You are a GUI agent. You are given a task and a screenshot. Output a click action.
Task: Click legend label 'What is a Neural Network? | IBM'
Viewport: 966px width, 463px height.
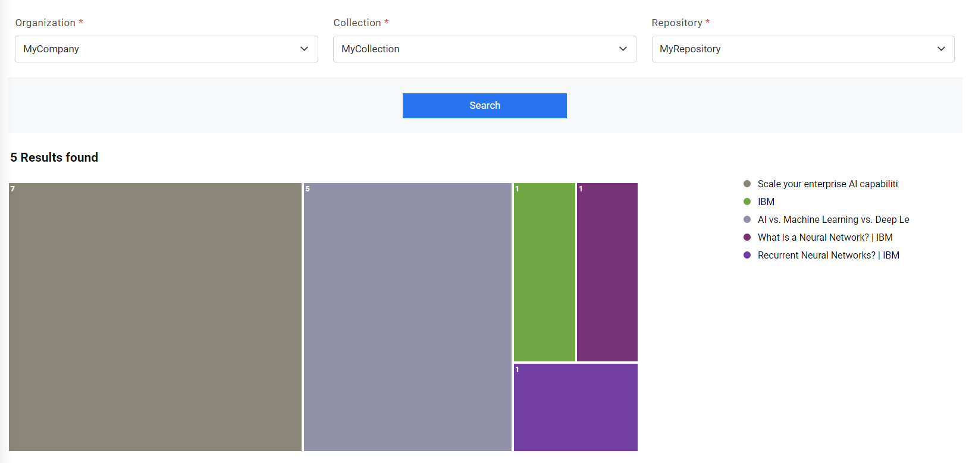[825, 238]
